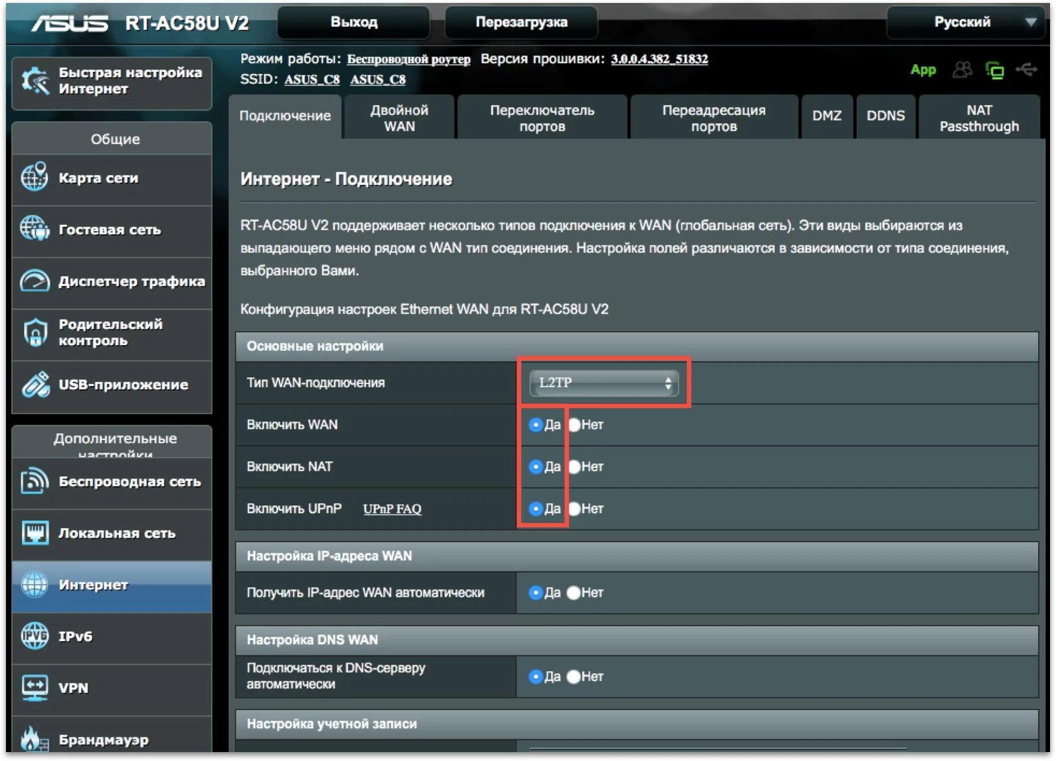The image size is (1056, 761).
Task: Open the Беспроводной роутер mode link
Action: [408, 59]
